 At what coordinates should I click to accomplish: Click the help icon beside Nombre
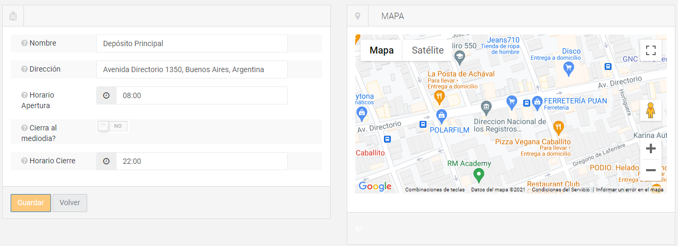coord(24,43)
